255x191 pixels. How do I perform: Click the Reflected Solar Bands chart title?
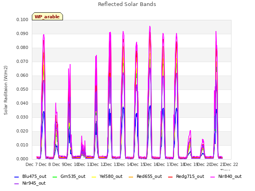pyautogui.click(x=127, y=4)
